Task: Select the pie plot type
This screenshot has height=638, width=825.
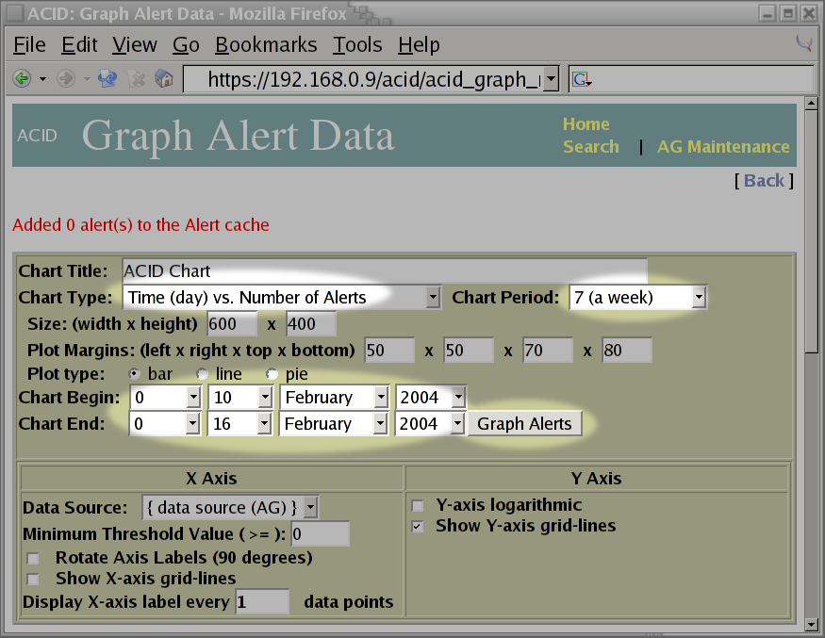Action: coord(272,374)
